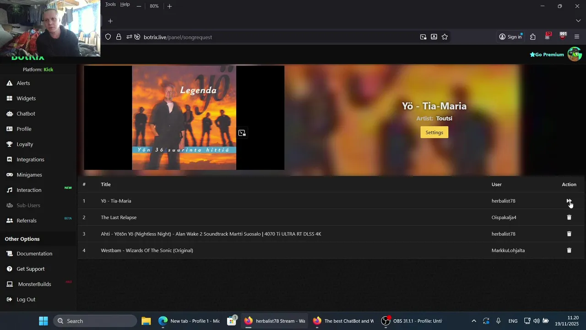This screenshot has height=330, width=586.
Task: Click the MarkkuLohjalta username
Action: 508,250
